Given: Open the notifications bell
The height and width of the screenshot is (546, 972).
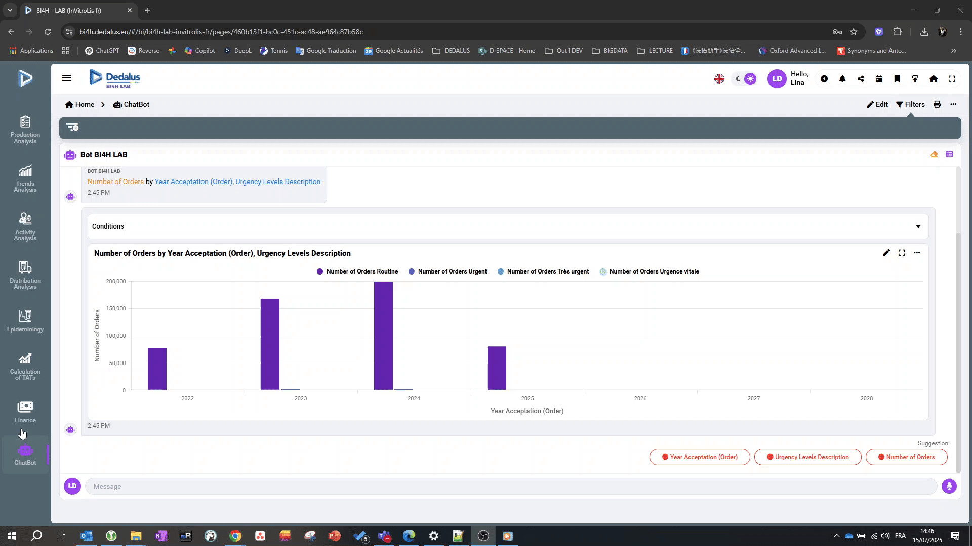Looking at the screenshot, I should [x=842, y=79].
